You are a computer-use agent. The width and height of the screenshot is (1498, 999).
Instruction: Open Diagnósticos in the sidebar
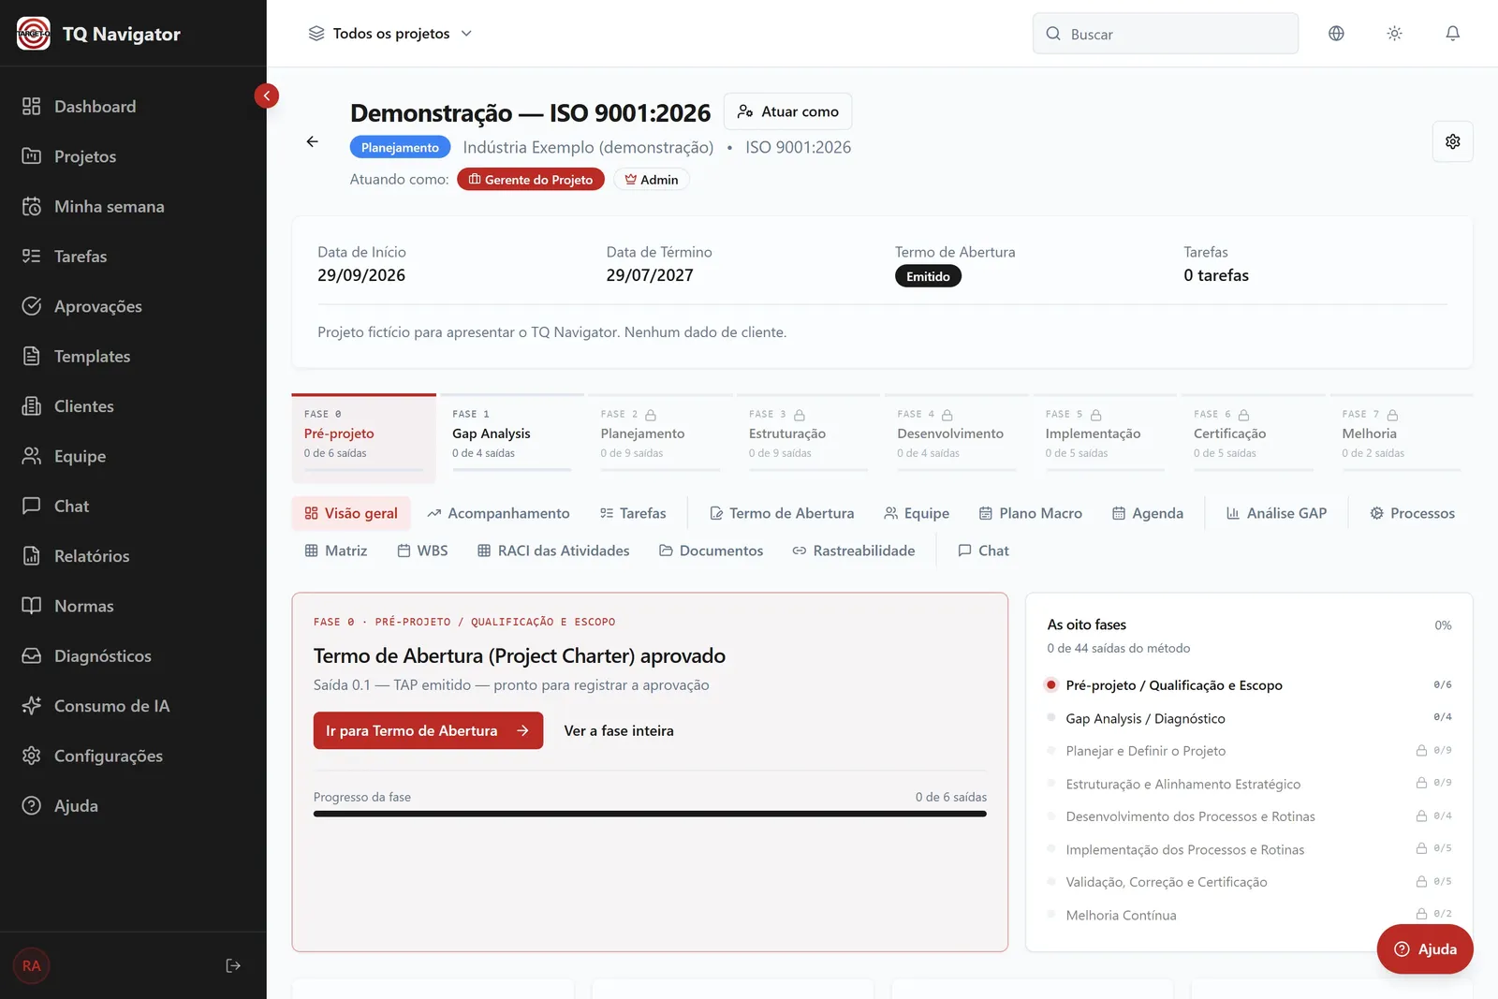tap(133, 655)
